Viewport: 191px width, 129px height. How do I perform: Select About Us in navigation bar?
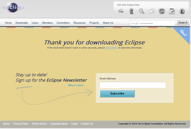(108, 23)
